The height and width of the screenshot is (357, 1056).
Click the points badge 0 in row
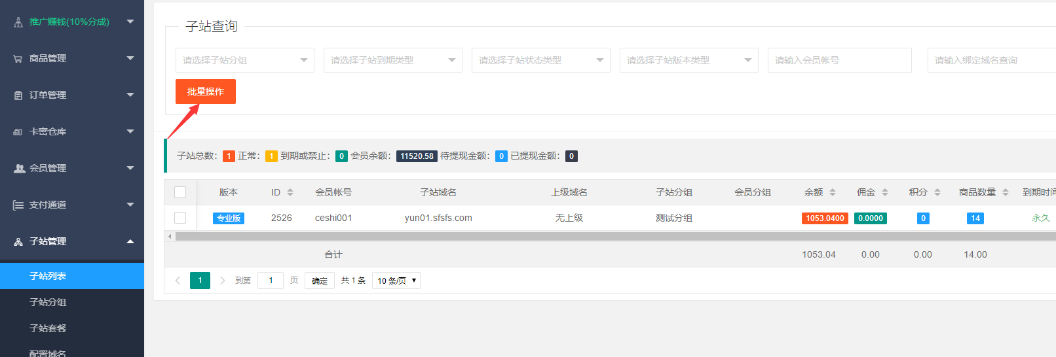(923, 218)
